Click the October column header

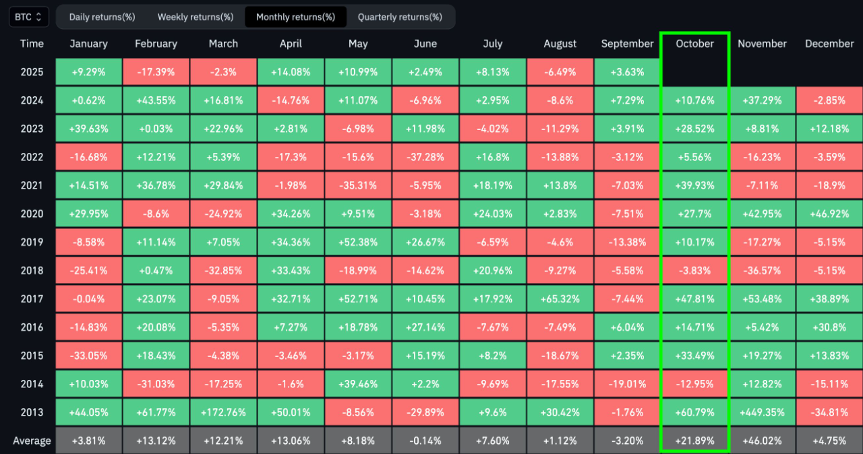(x=694, y=44)
